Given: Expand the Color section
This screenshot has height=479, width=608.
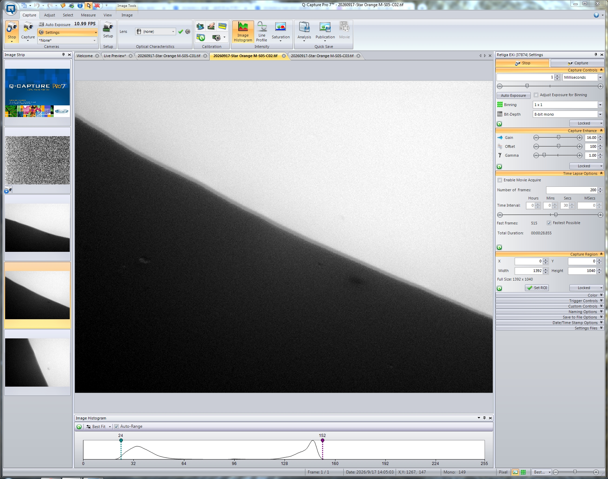Looking at the screenshot, I should (x=550, y=295).
